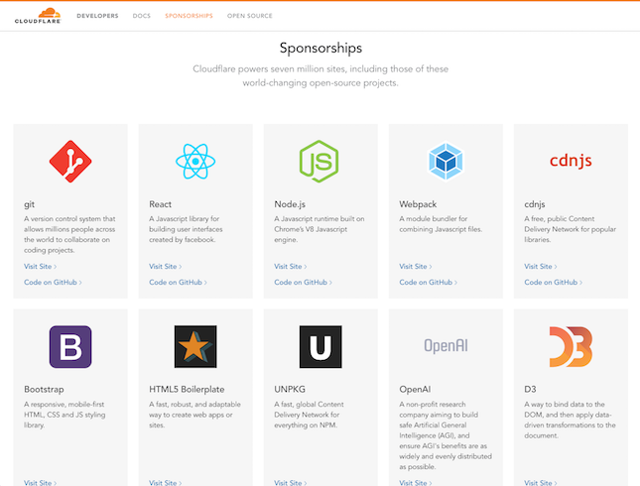Click the 'Cloudflare powers seven million sites' subtitle
Viewport: 640px width, 486px height.
(x=320, y=76)
